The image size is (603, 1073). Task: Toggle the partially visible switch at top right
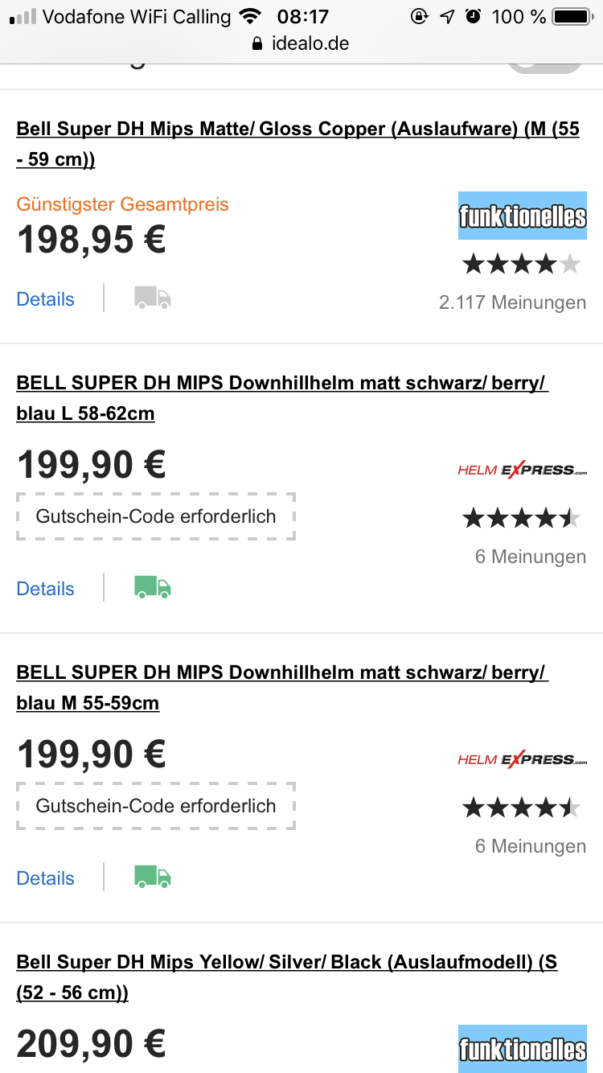pyautogui.click(x=545, y=64)
